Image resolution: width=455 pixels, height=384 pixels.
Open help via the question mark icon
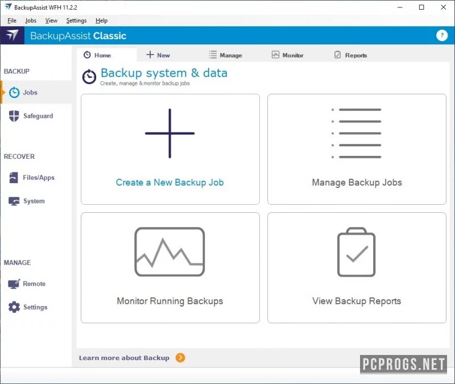[x=442, y=35]
